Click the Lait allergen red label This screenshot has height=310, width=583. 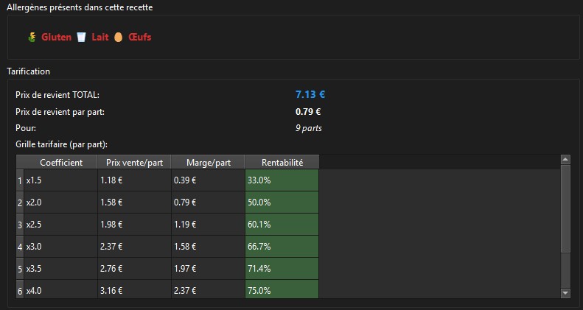[x=100, y=37]
